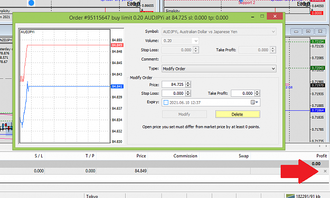Restore the background chart window
This screenshot has height=198, width=330.
[308, 31]
